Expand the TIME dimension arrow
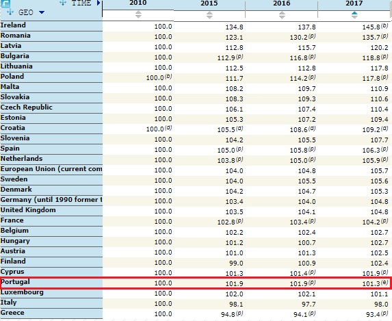The width and height of the screenshot is (392, 321). point(99,3)
